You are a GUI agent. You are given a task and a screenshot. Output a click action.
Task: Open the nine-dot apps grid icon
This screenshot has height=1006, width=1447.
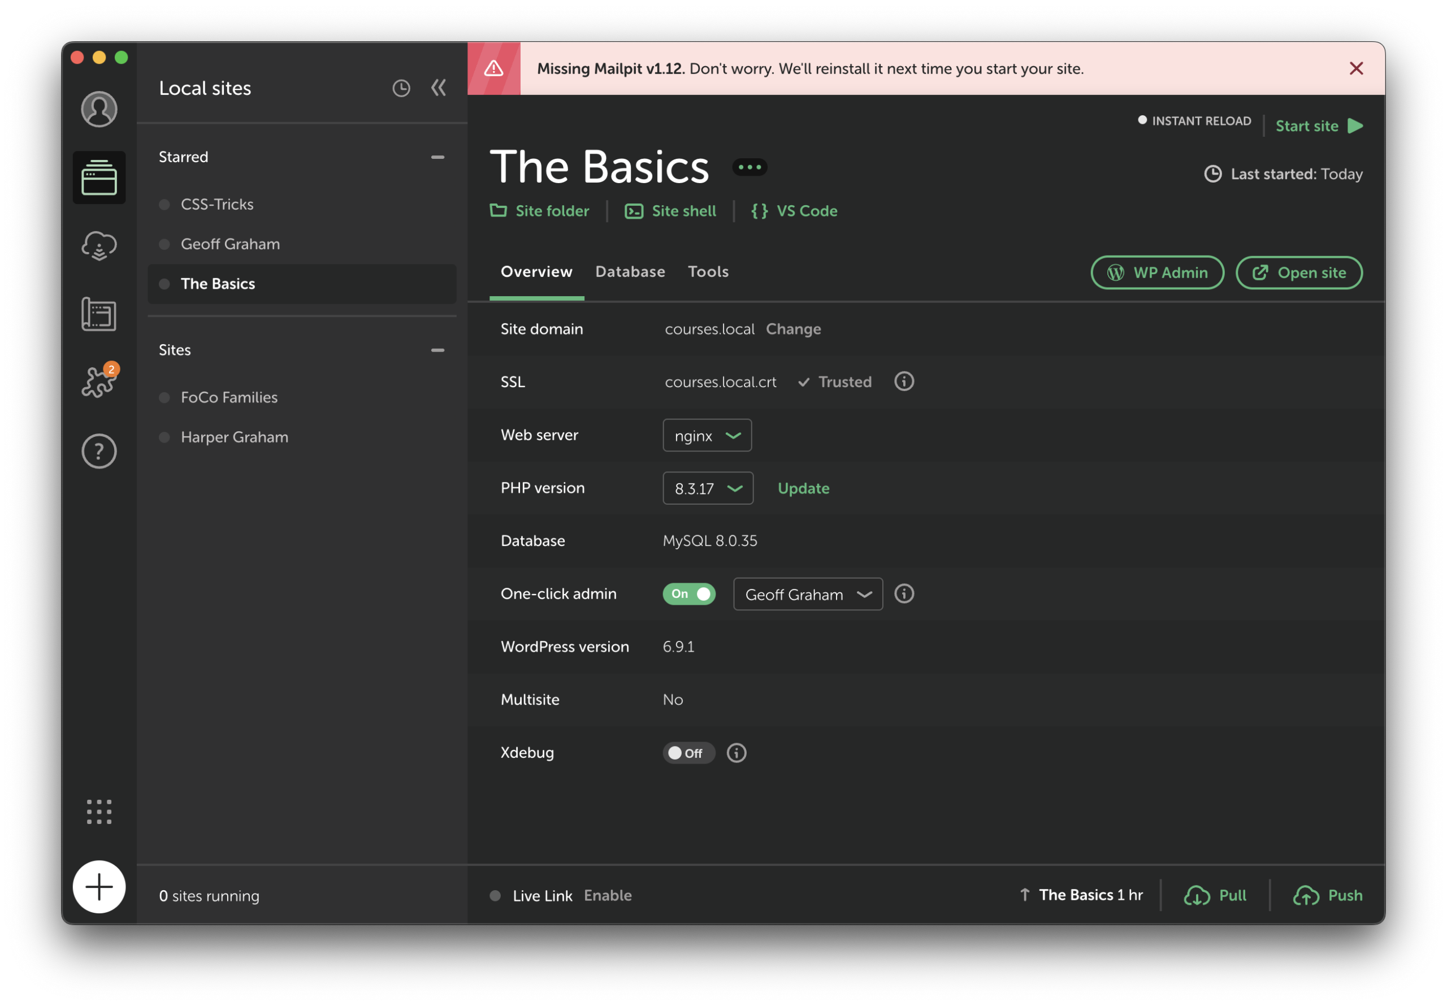[x=99, y=812]
